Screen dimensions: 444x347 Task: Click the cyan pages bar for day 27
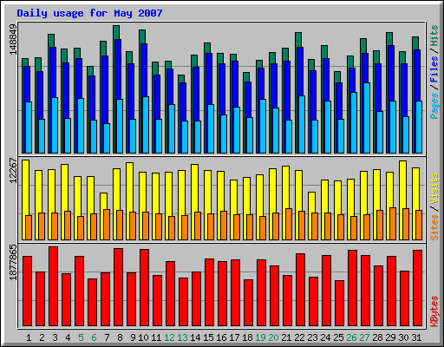pos(367,118)
